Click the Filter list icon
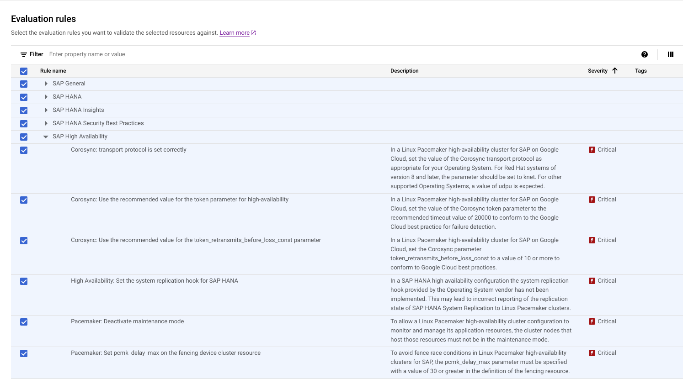683x379 pixels. tap(24, 54)
